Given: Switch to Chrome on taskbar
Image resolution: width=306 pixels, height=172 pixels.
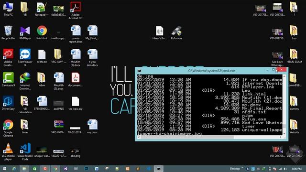Looking at the screenshot, I should 55,169.
